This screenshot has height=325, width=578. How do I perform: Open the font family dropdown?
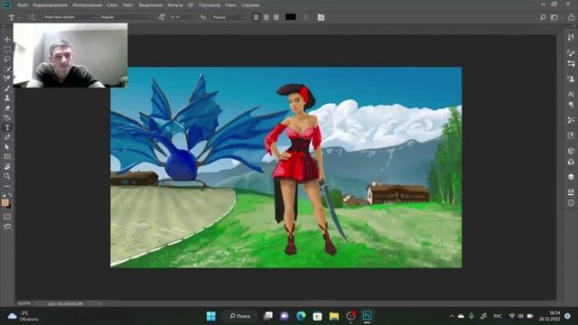click(x=70, y=17)
